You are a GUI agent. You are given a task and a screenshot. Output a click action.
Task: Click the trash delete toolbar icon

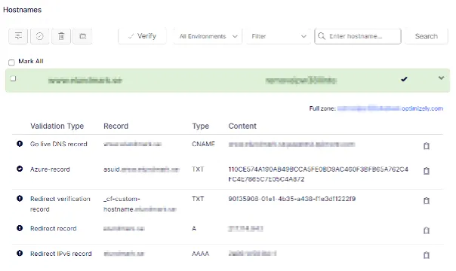(61, 36)
